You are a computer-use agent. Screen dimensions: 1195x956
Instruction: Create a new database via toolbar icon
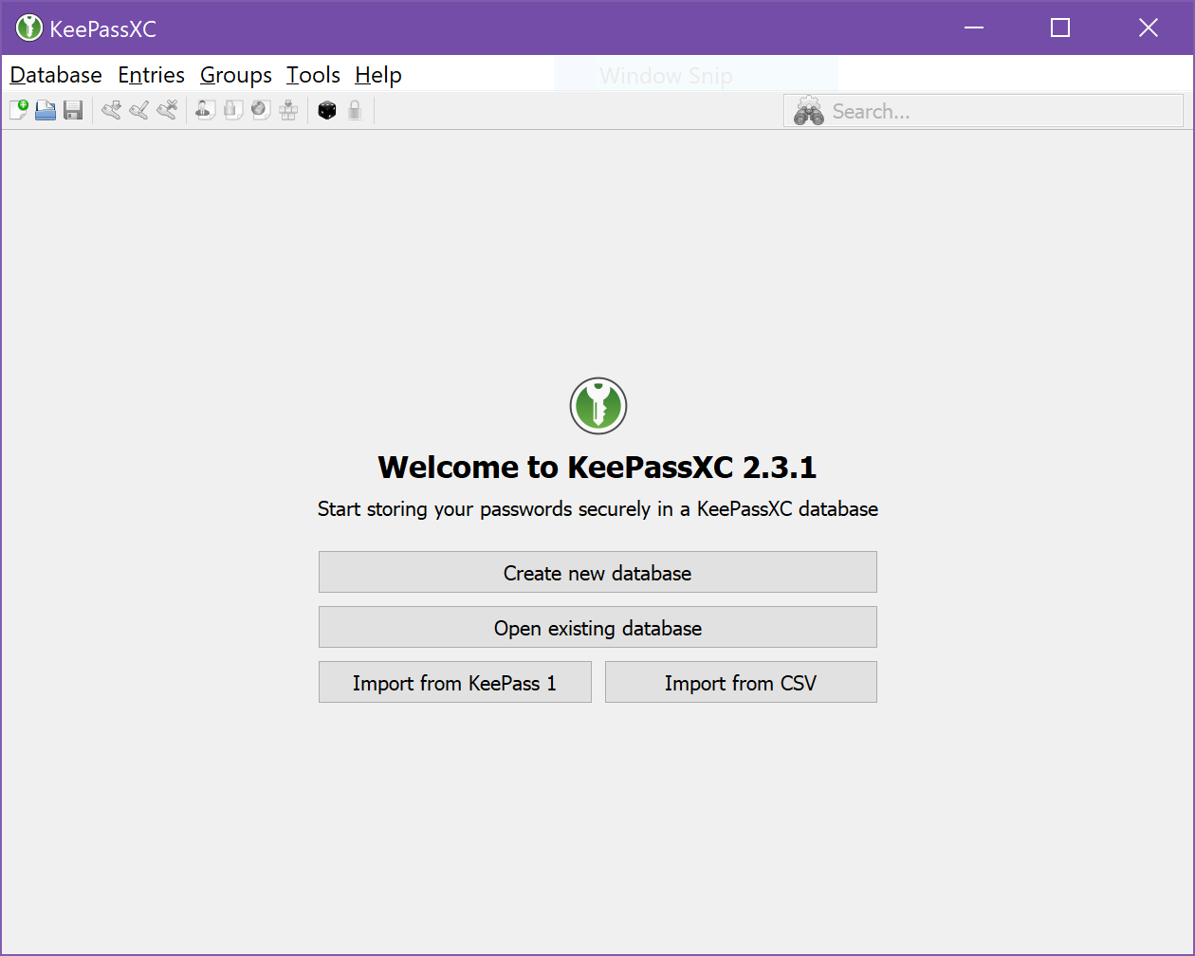18,110
